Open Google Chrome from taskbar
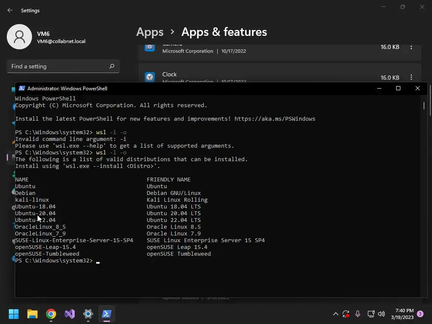 (x=51, y=314)
